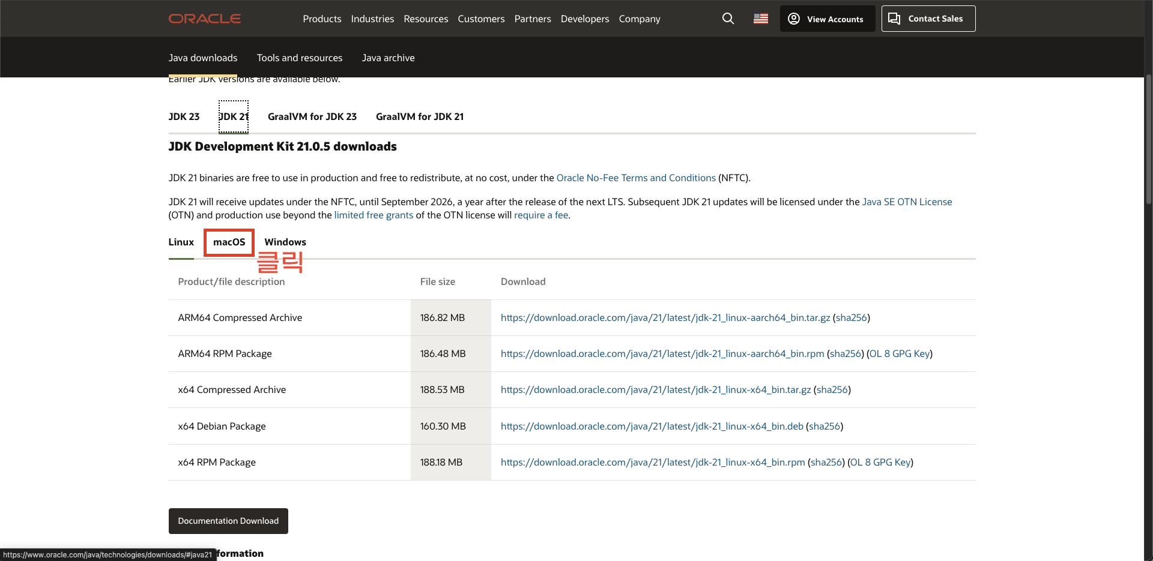Image resolution: width=1153 pixels, height=561 pixels.
Task: Click the 'File size' column header
Action: pos(438,281)
